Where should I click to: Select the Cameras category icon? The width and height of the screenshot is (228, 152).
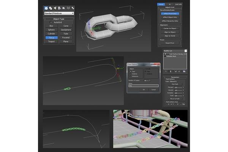tap(59, 8)
